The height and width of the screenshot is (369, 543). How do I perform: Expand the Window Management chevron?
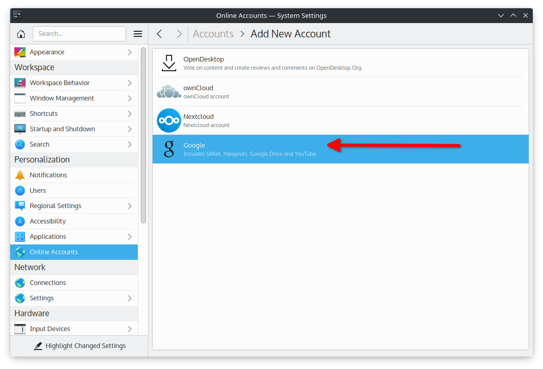[x=130, y=98]
